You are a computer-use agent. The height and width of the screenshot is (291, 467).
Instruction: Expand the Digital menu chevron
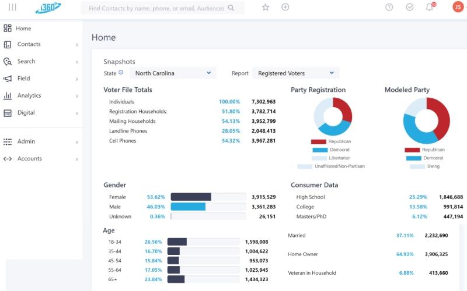point(77,113)
